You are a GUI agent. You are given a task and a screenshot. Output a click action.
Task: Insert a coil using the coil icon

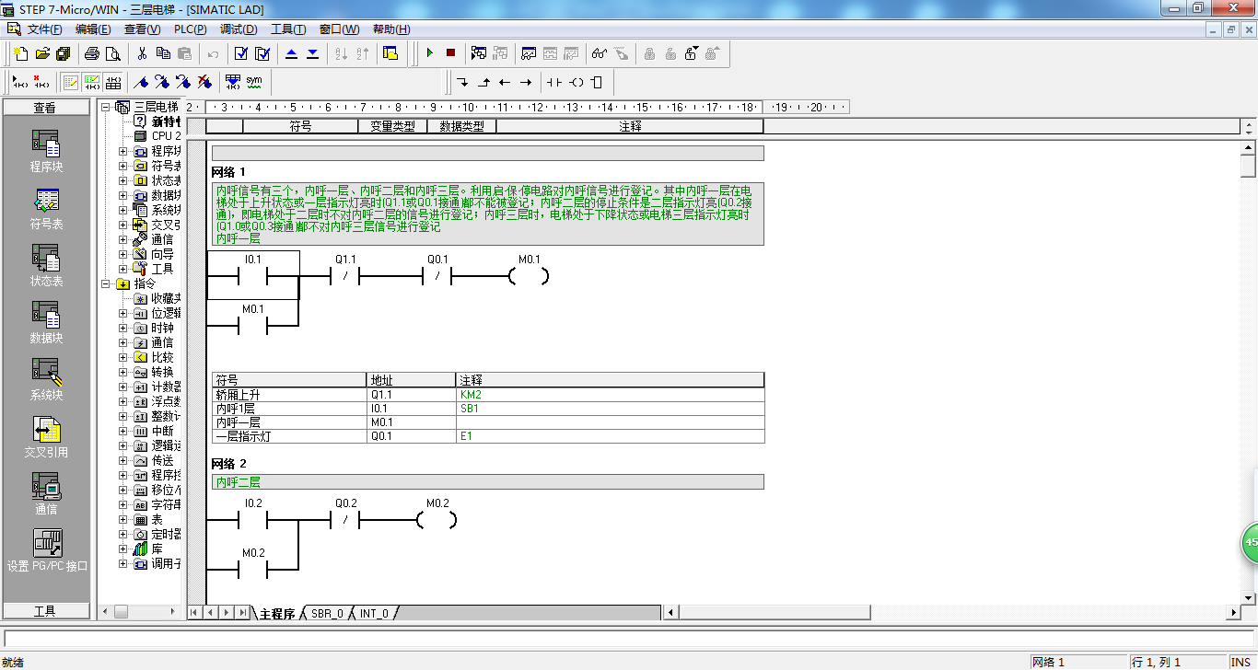577,82
